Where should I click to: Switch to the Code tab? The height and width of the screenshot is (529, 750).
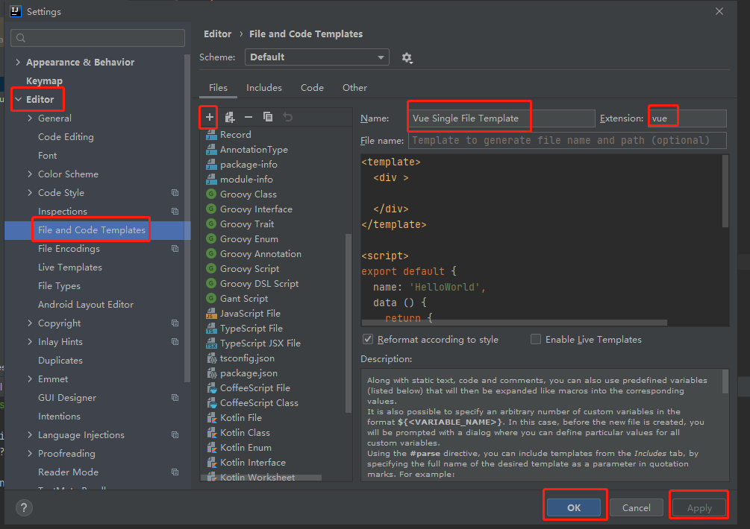point(312,88)
